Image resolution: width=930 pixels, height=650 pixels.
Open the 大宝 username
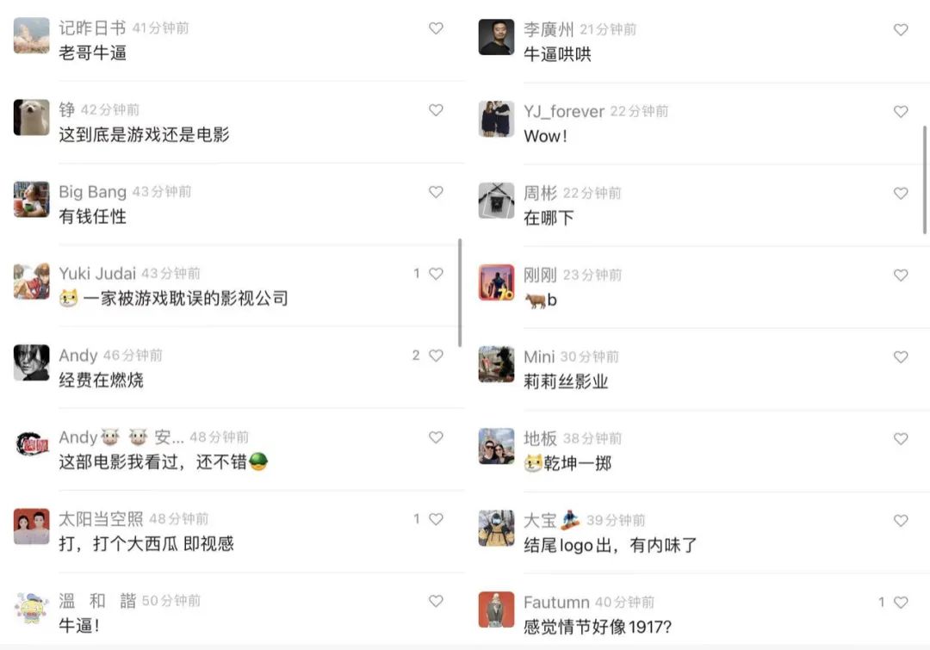(x=540, y=521)
